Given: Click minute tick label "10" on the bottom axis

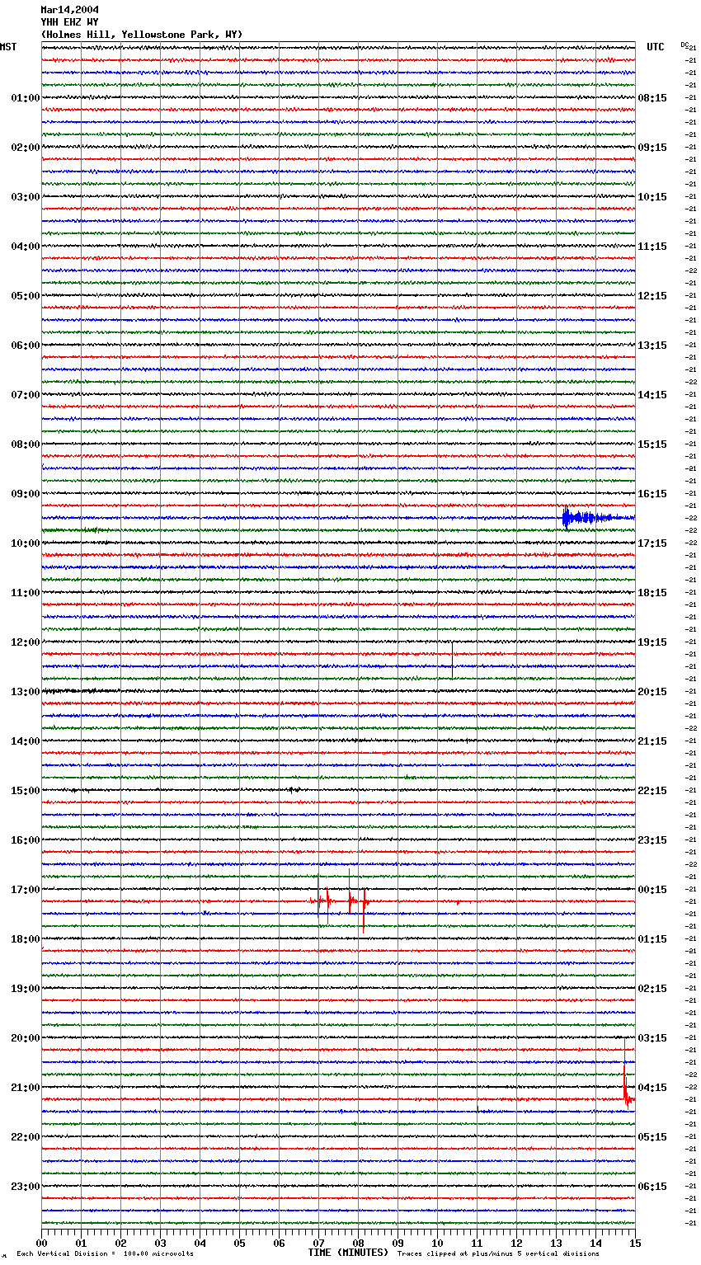Looking at the screenshot, I should (437, 1243).
